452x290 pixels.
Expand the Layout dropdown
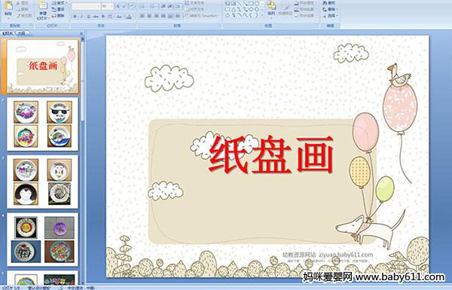pos(60,3)
